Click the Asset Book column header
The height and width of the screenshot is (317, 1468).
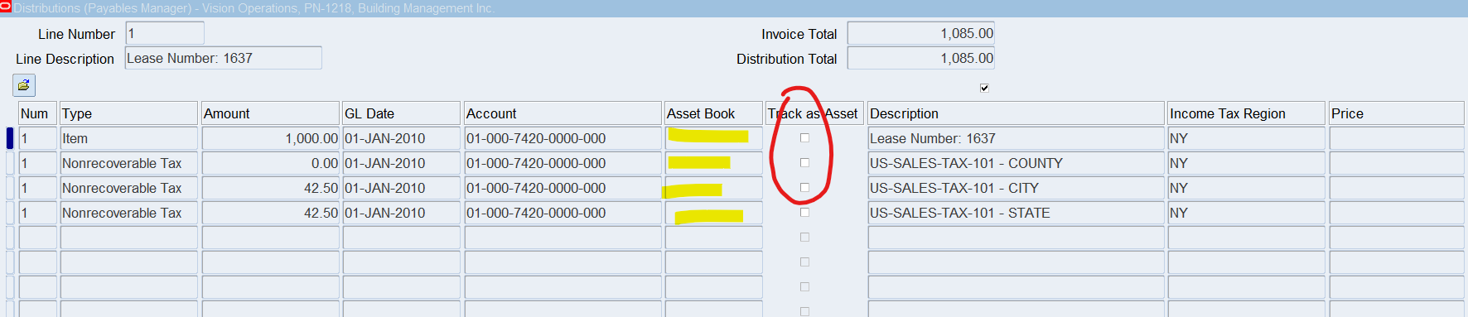pos(713,113)
